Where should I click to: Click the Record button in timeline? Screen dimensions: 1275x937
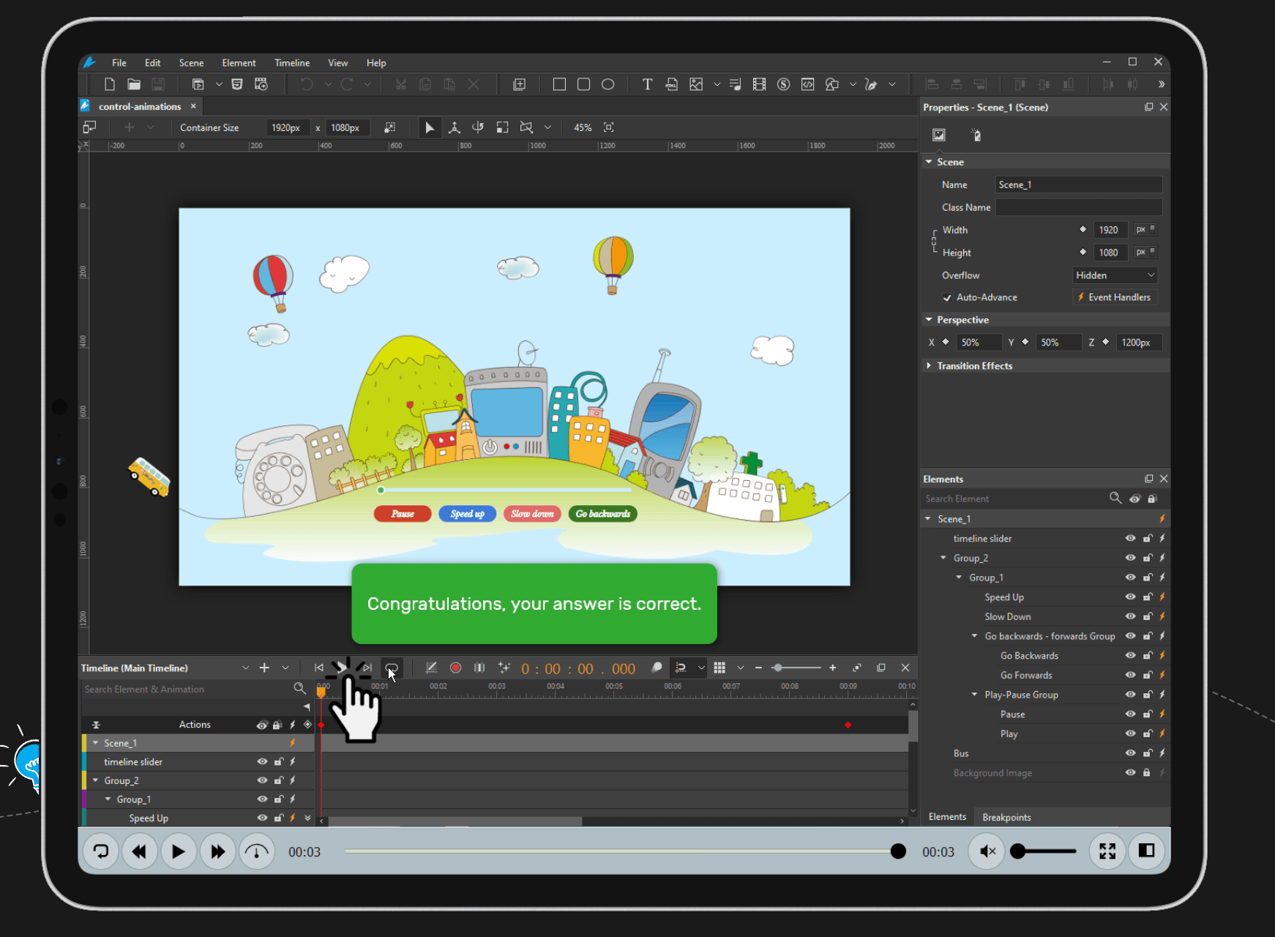[455, 668]
